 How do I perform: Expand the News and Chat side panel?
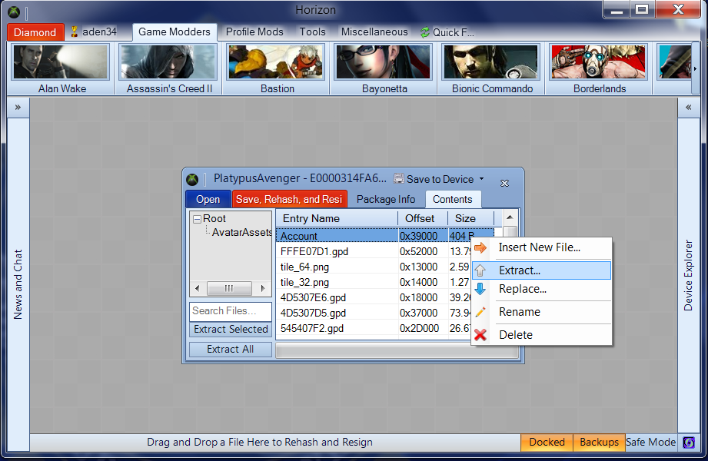coord(17,108)
